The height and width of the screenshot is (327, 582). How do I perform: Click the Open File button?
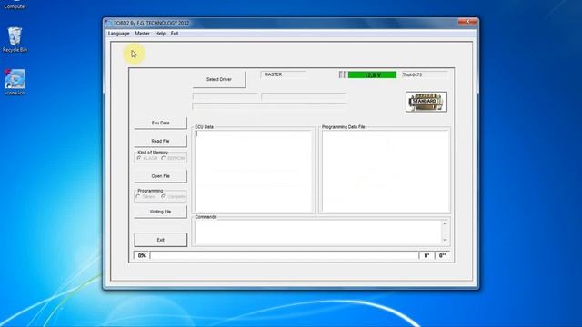160,176
